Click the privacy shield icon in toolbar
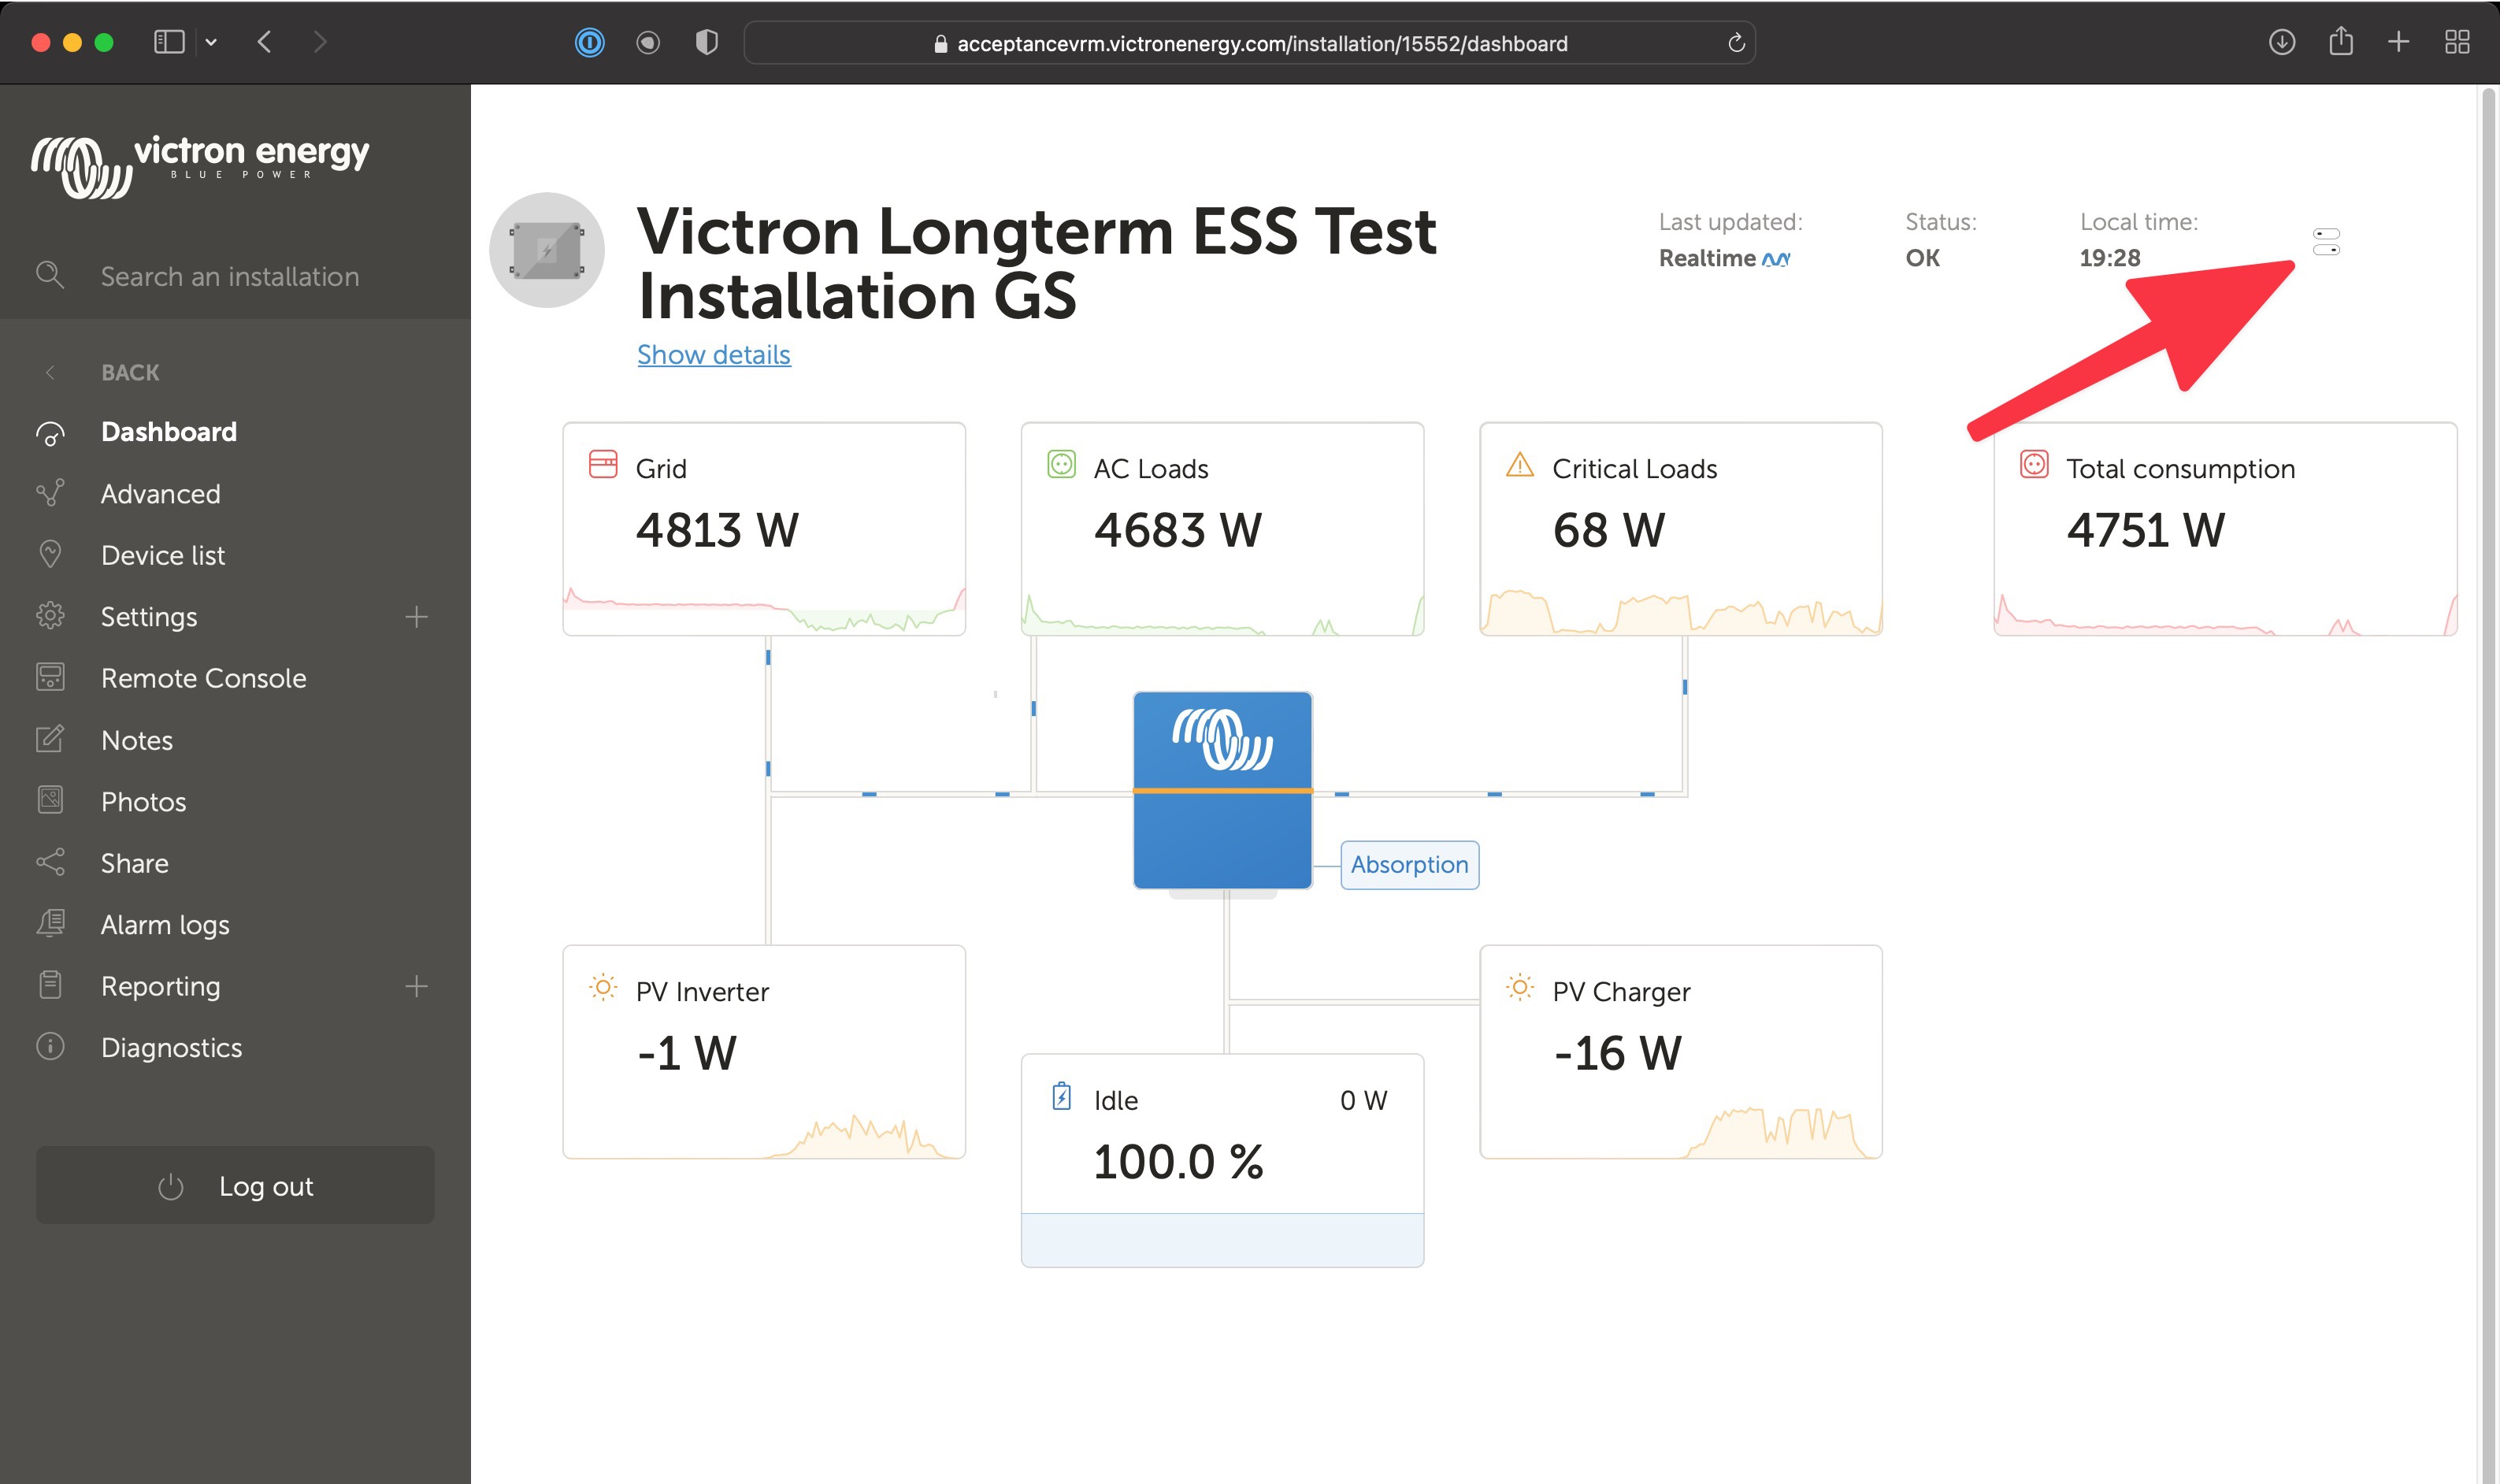Viewport: 2500px width, 1484px height. coord(706,42)
